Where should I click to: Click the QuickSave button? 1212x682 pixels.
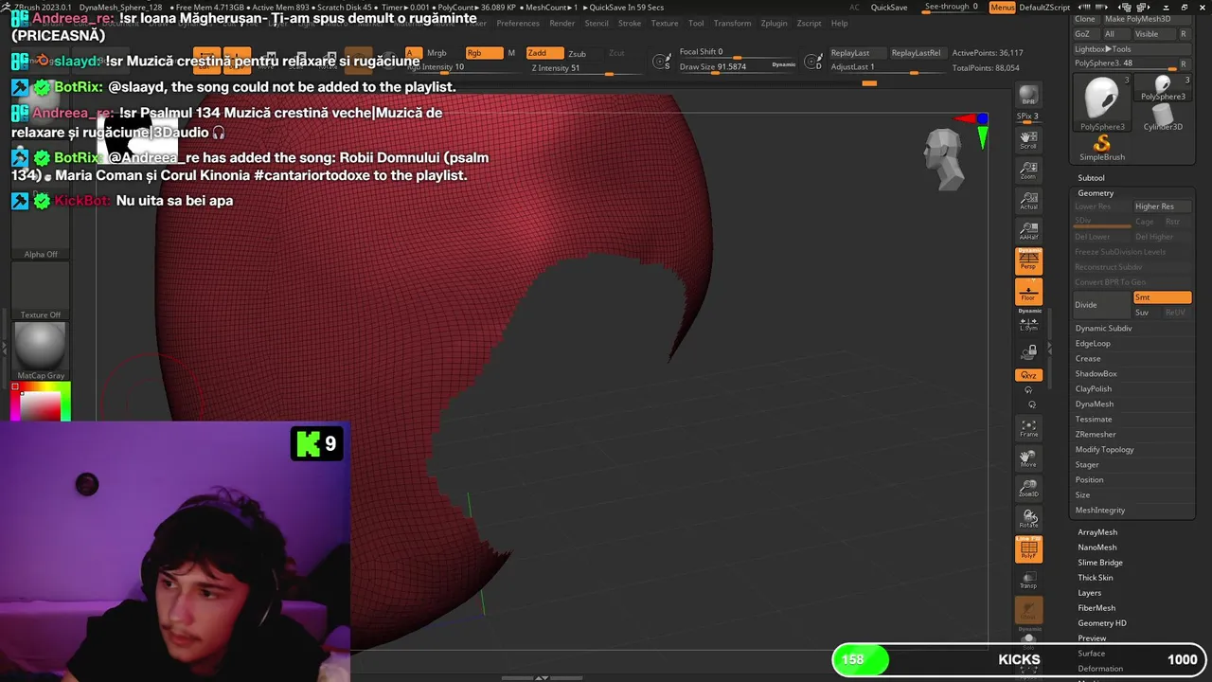(889, 8)
